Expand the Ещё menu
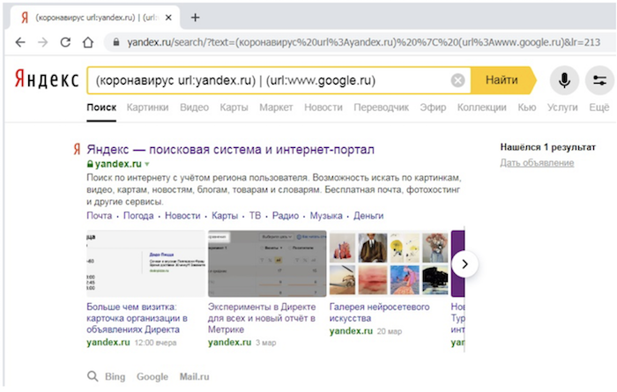 598,107
